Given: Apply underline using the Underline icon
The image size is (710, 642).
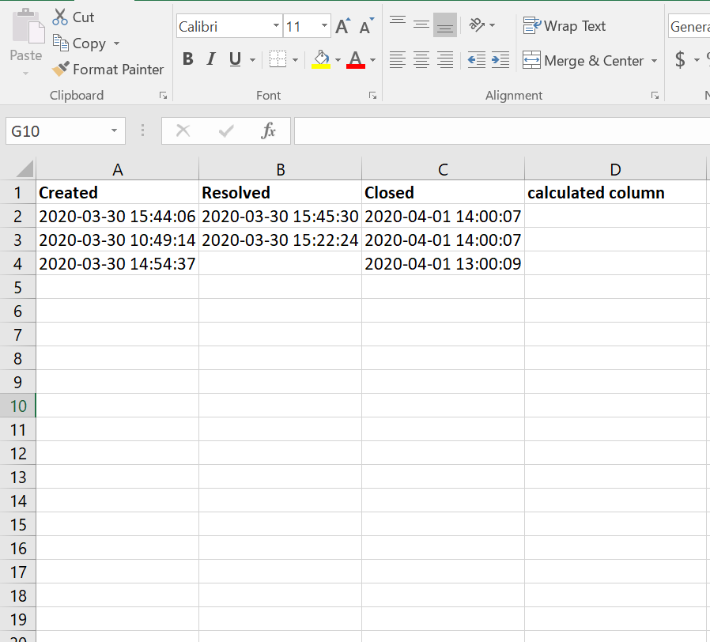Looking at the screenshot, I should point(232,59).
